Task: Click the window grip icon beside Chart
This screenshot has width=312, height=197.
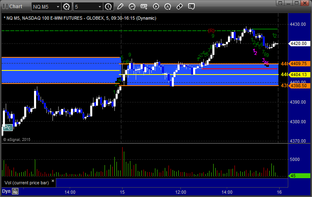Action: tap(5, 7)
